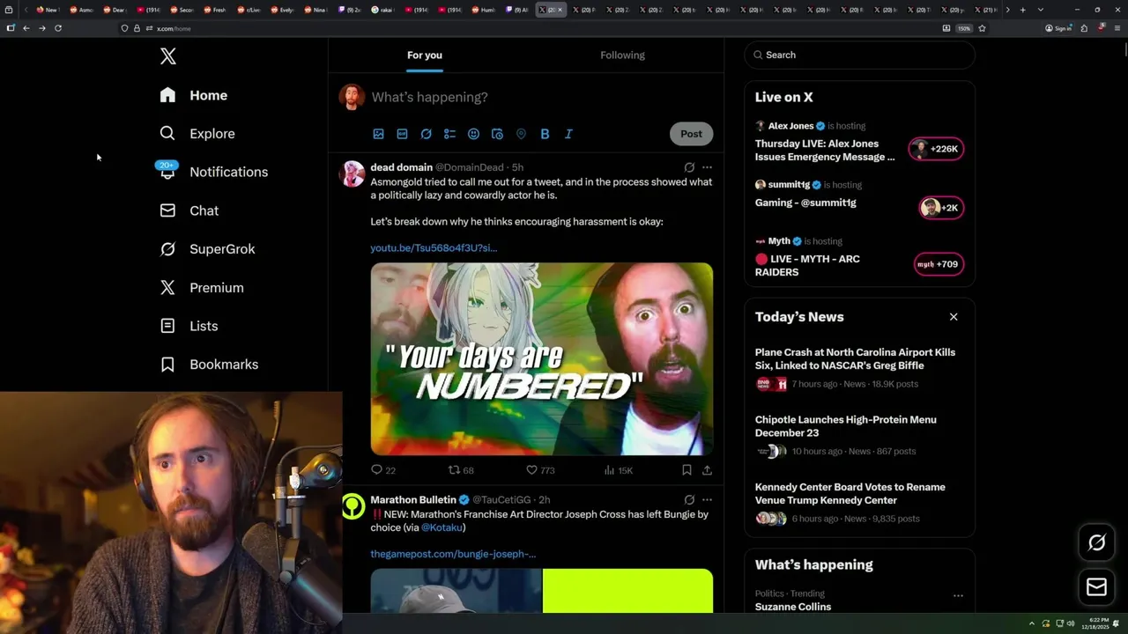This screenshot has height=634, width=1128.
Task: Open the 'Your days are numbered' thumbnail
Action: [541, 359]
